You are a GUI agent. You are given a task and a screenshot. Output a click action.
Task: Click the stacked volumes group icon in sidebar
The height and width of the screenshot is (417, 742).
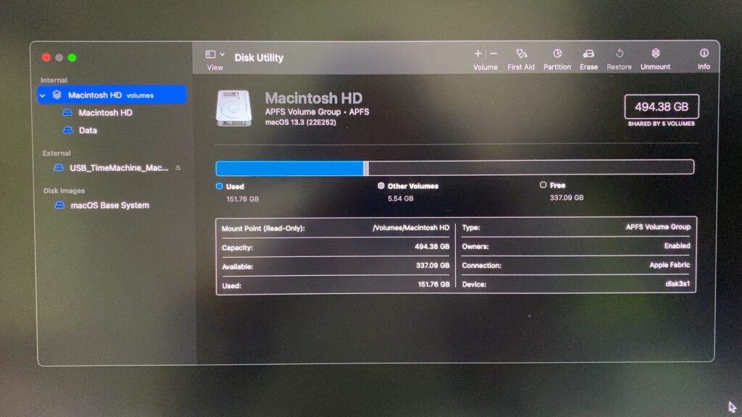click(57, 95)
